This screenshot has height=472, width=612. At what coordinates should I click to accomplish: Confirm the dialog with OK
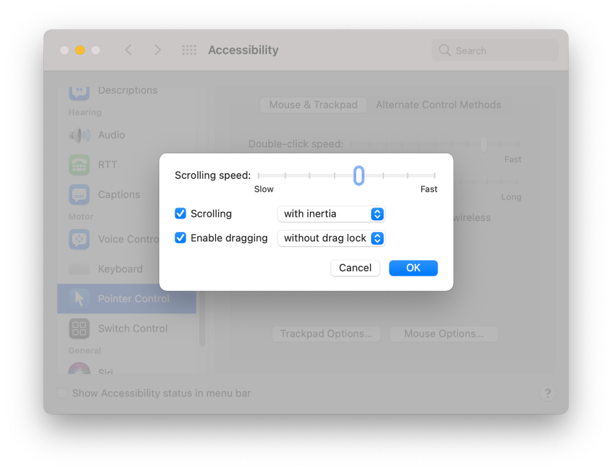click(414, 268)
